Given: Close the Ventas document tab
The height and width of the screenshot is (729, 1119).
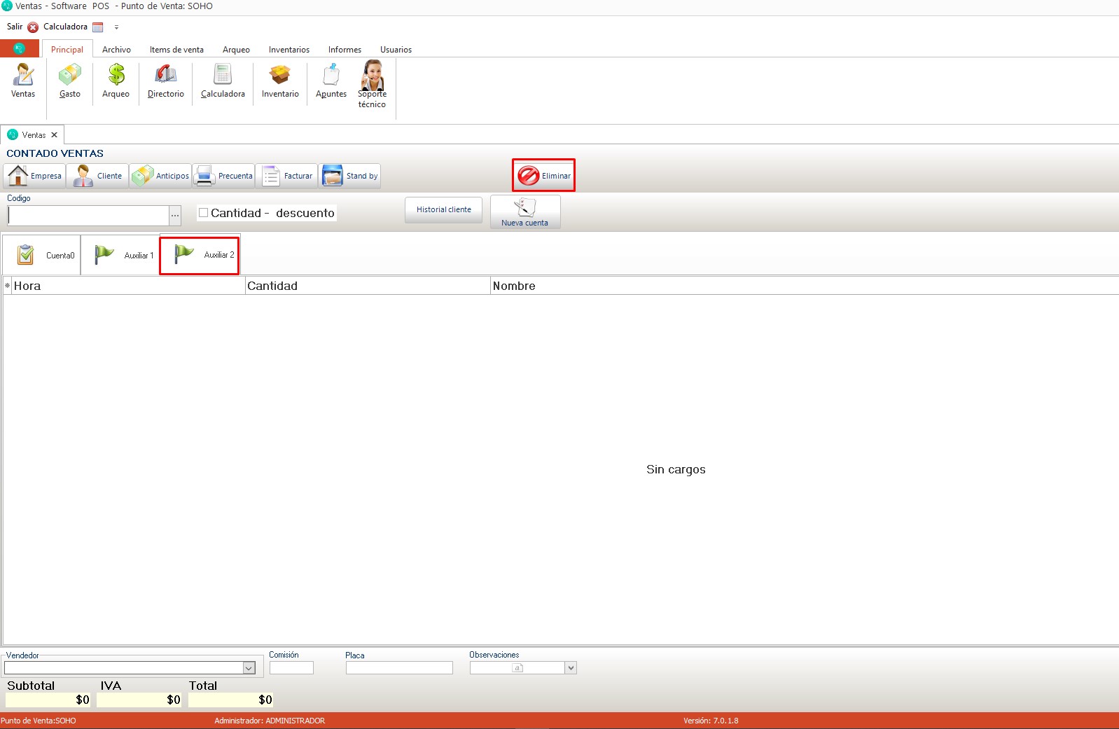Looking at the screenshot, I should [54, 135].
